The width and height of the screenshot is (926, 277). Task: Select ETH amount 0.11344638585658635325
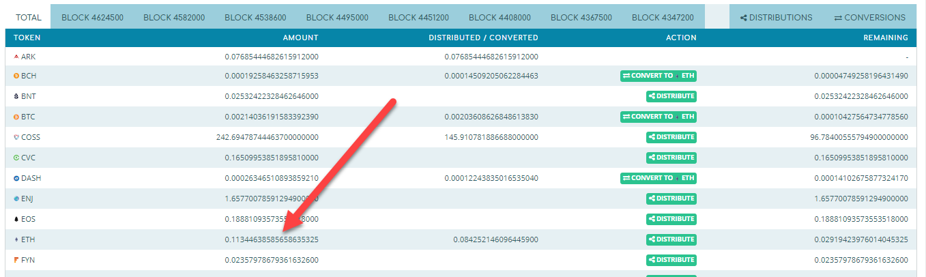click(272, 240)
